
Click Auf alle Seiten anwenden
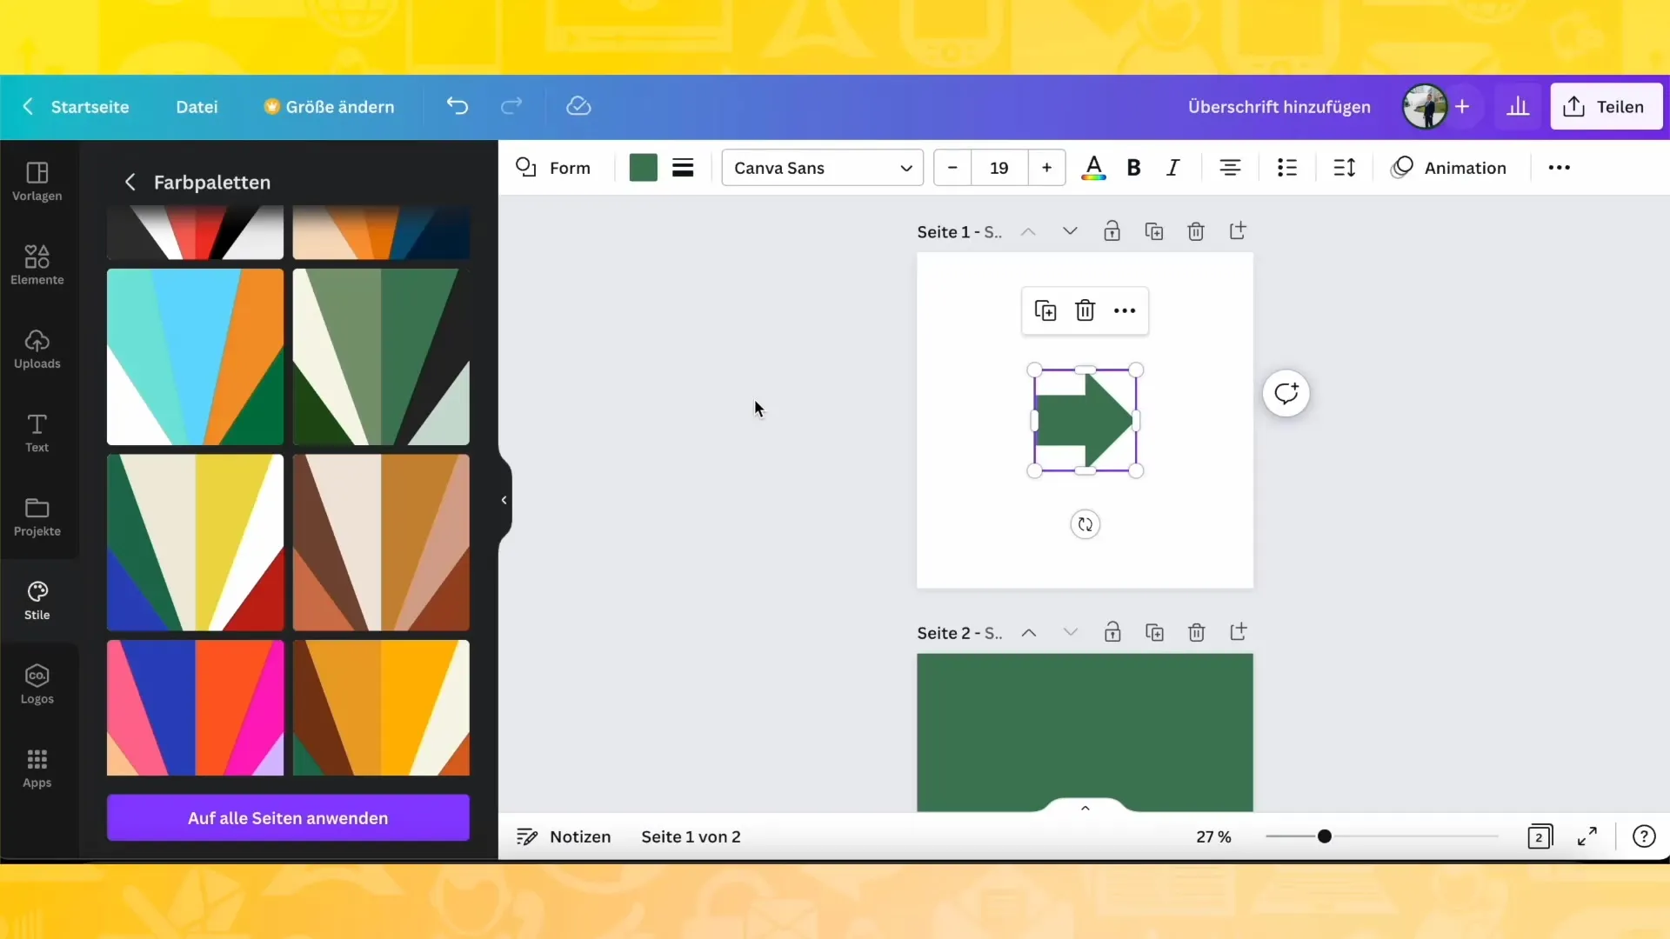click(288, 817)
